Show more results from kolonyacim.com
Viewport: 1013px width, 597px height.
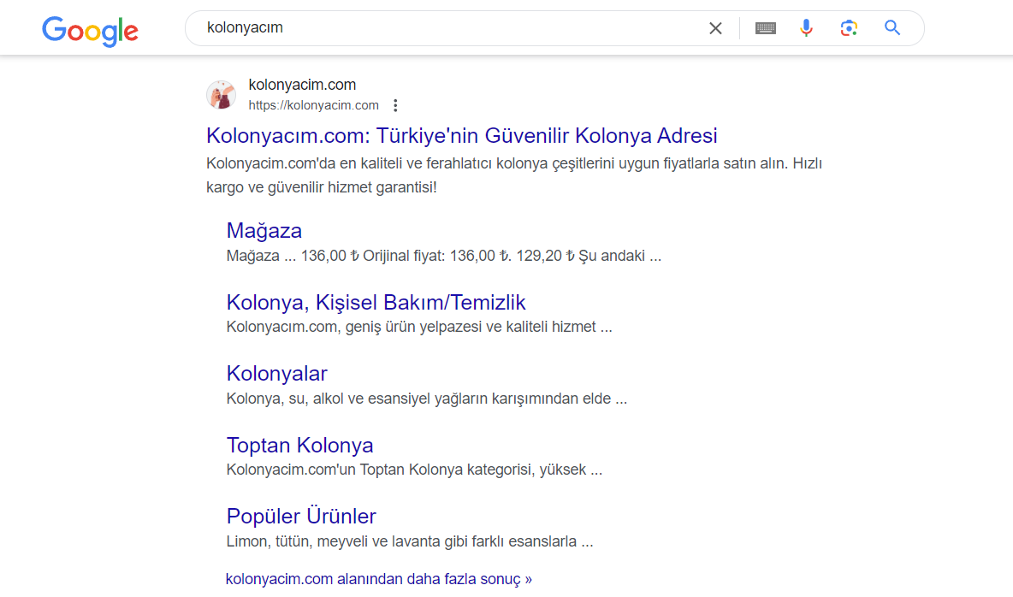coord(378,579)
